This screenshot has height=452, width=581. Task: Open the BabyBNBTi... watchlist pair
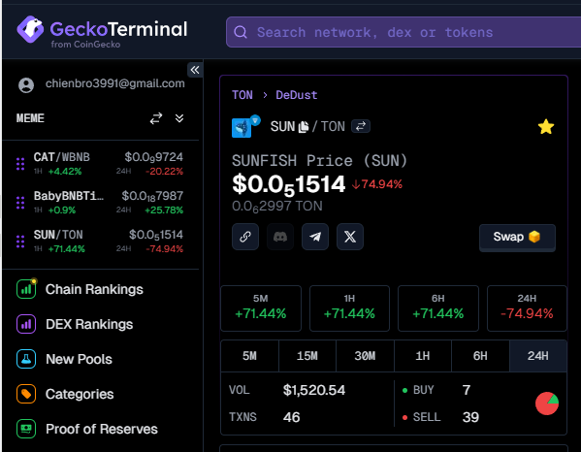pos(109,203)
